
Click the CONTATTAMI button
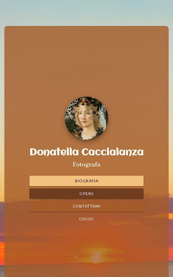coord(86,206)
